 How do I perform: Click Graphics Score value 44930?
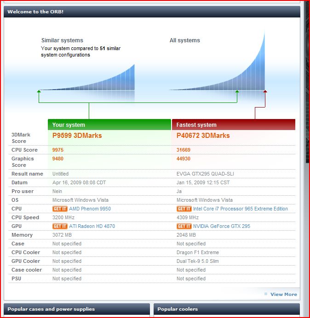(x=184, y=159)
